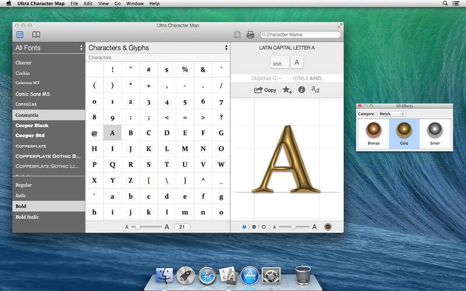Open the Apple menu

click(x=9, y=3)
